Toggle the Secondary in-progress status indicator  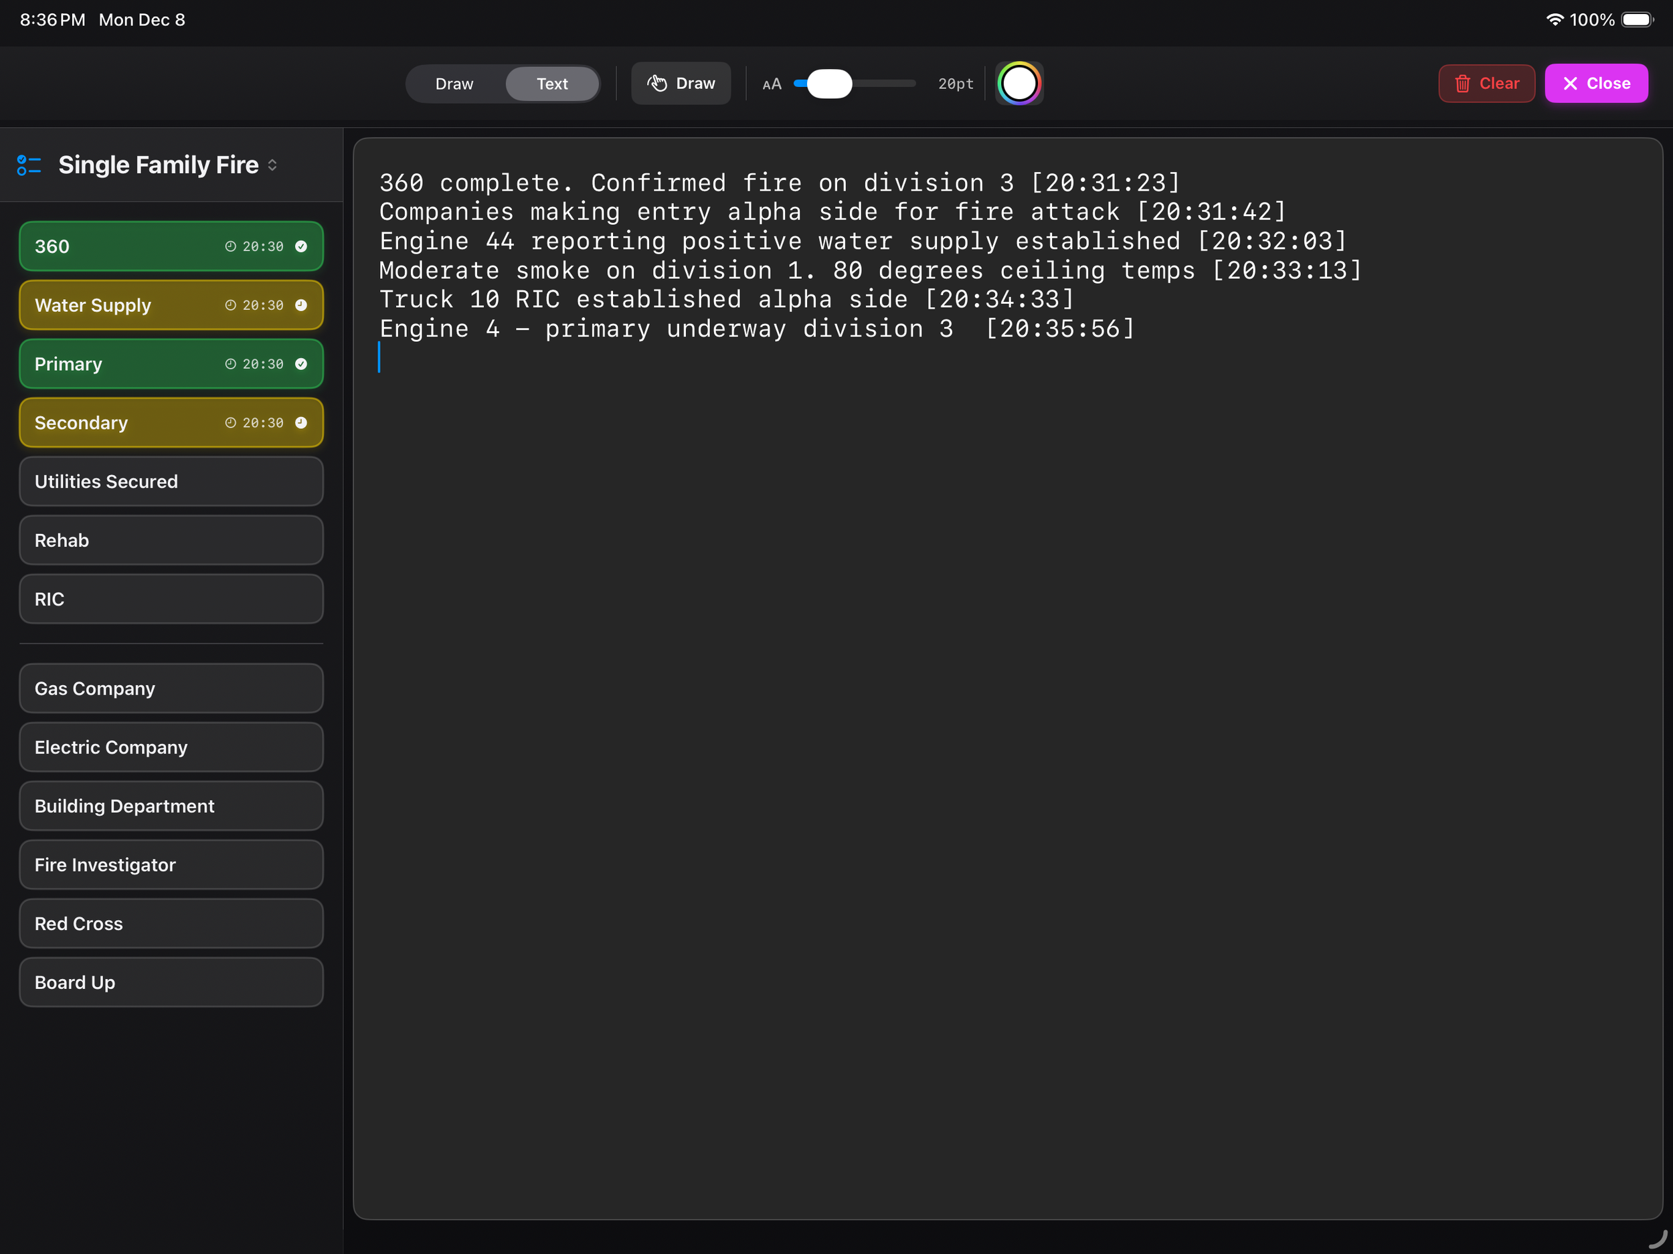tap(301, 423)
